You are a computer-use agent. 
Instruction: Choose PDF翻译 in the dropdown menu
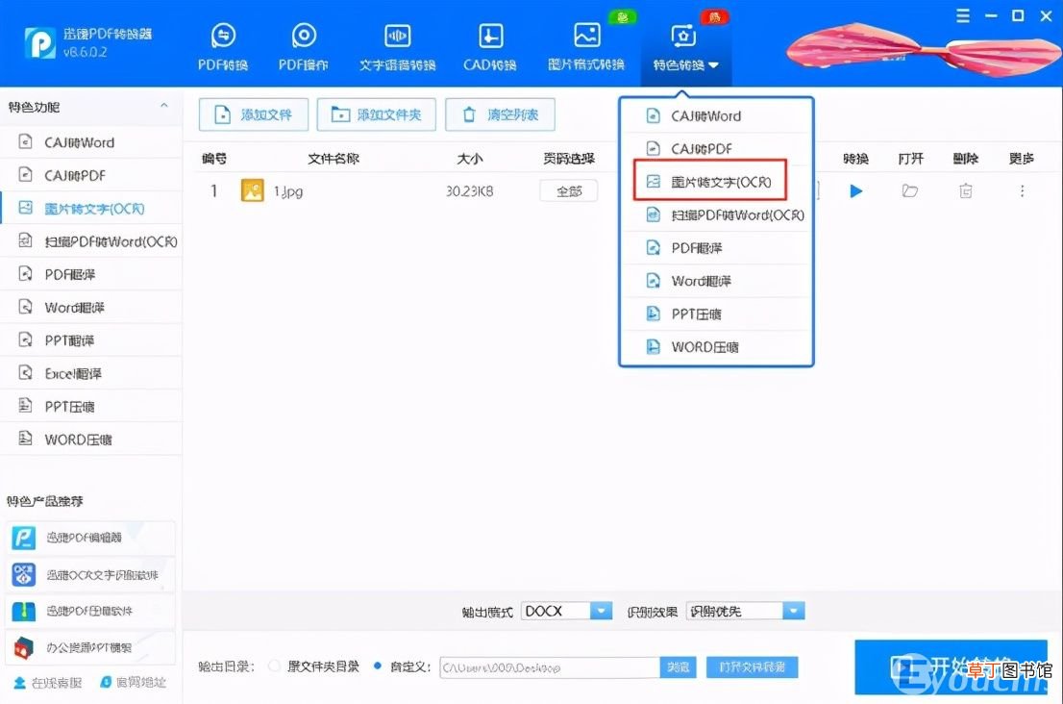pos(717,247)
